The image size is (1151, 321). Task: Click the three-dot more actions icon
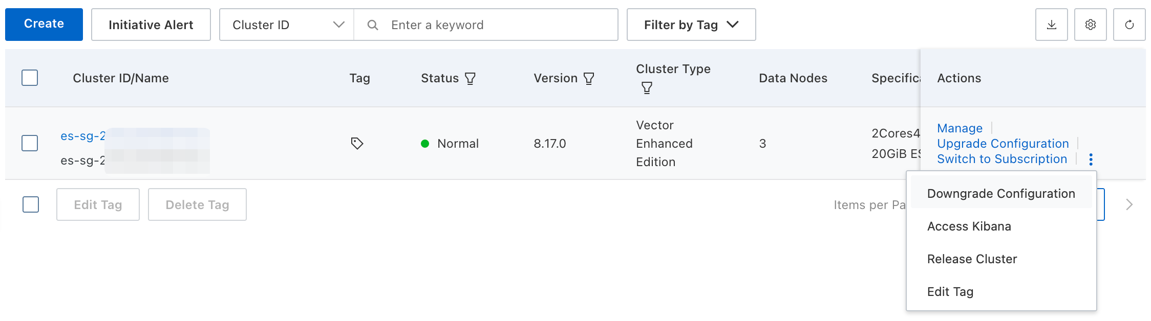(1091, 159)
